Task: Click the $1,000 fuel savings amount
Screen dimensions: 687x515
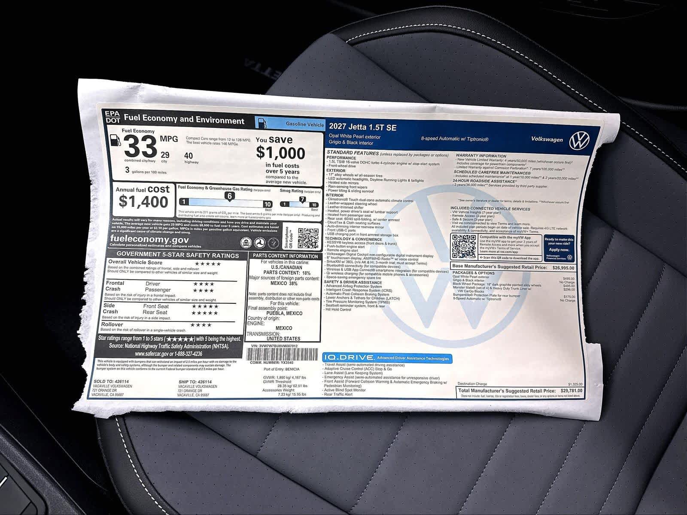Action: 280,153
